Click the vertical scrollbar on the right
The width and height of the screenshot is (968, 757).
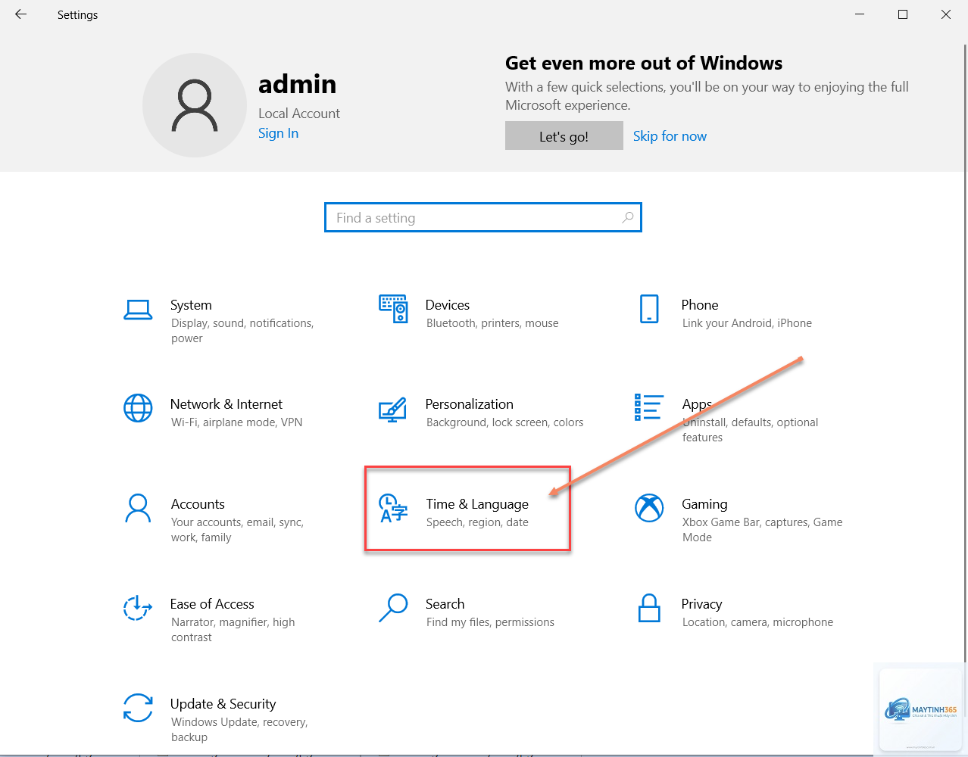964,378
